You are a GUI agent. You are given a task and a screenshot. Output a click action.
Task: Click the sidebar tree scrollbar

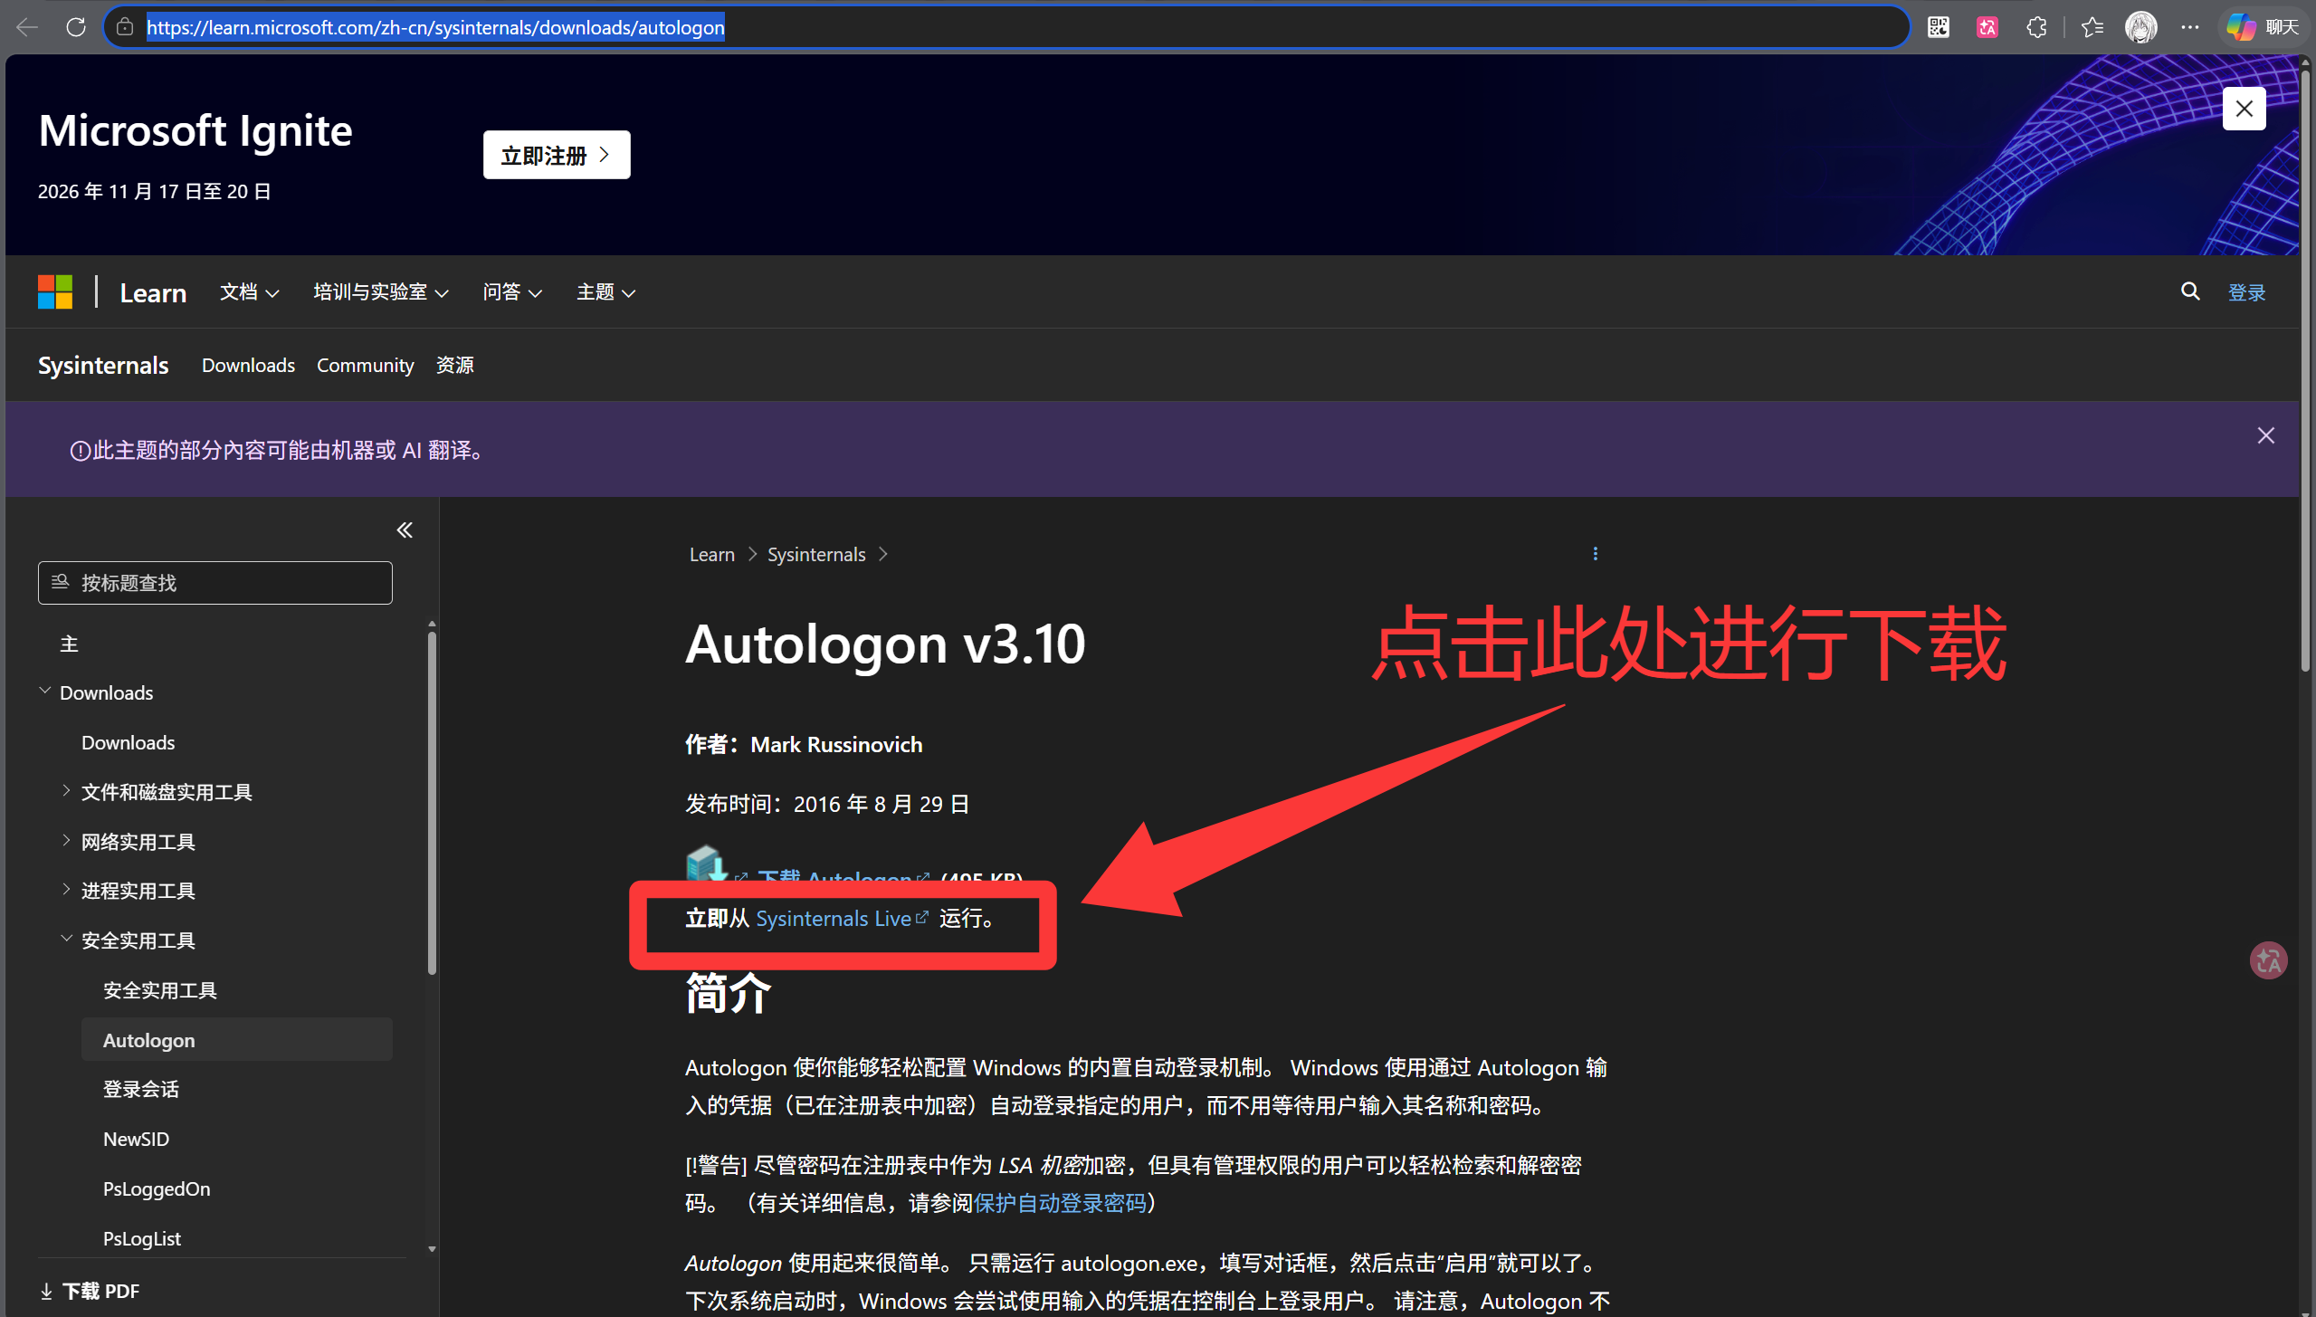point(432,803)
